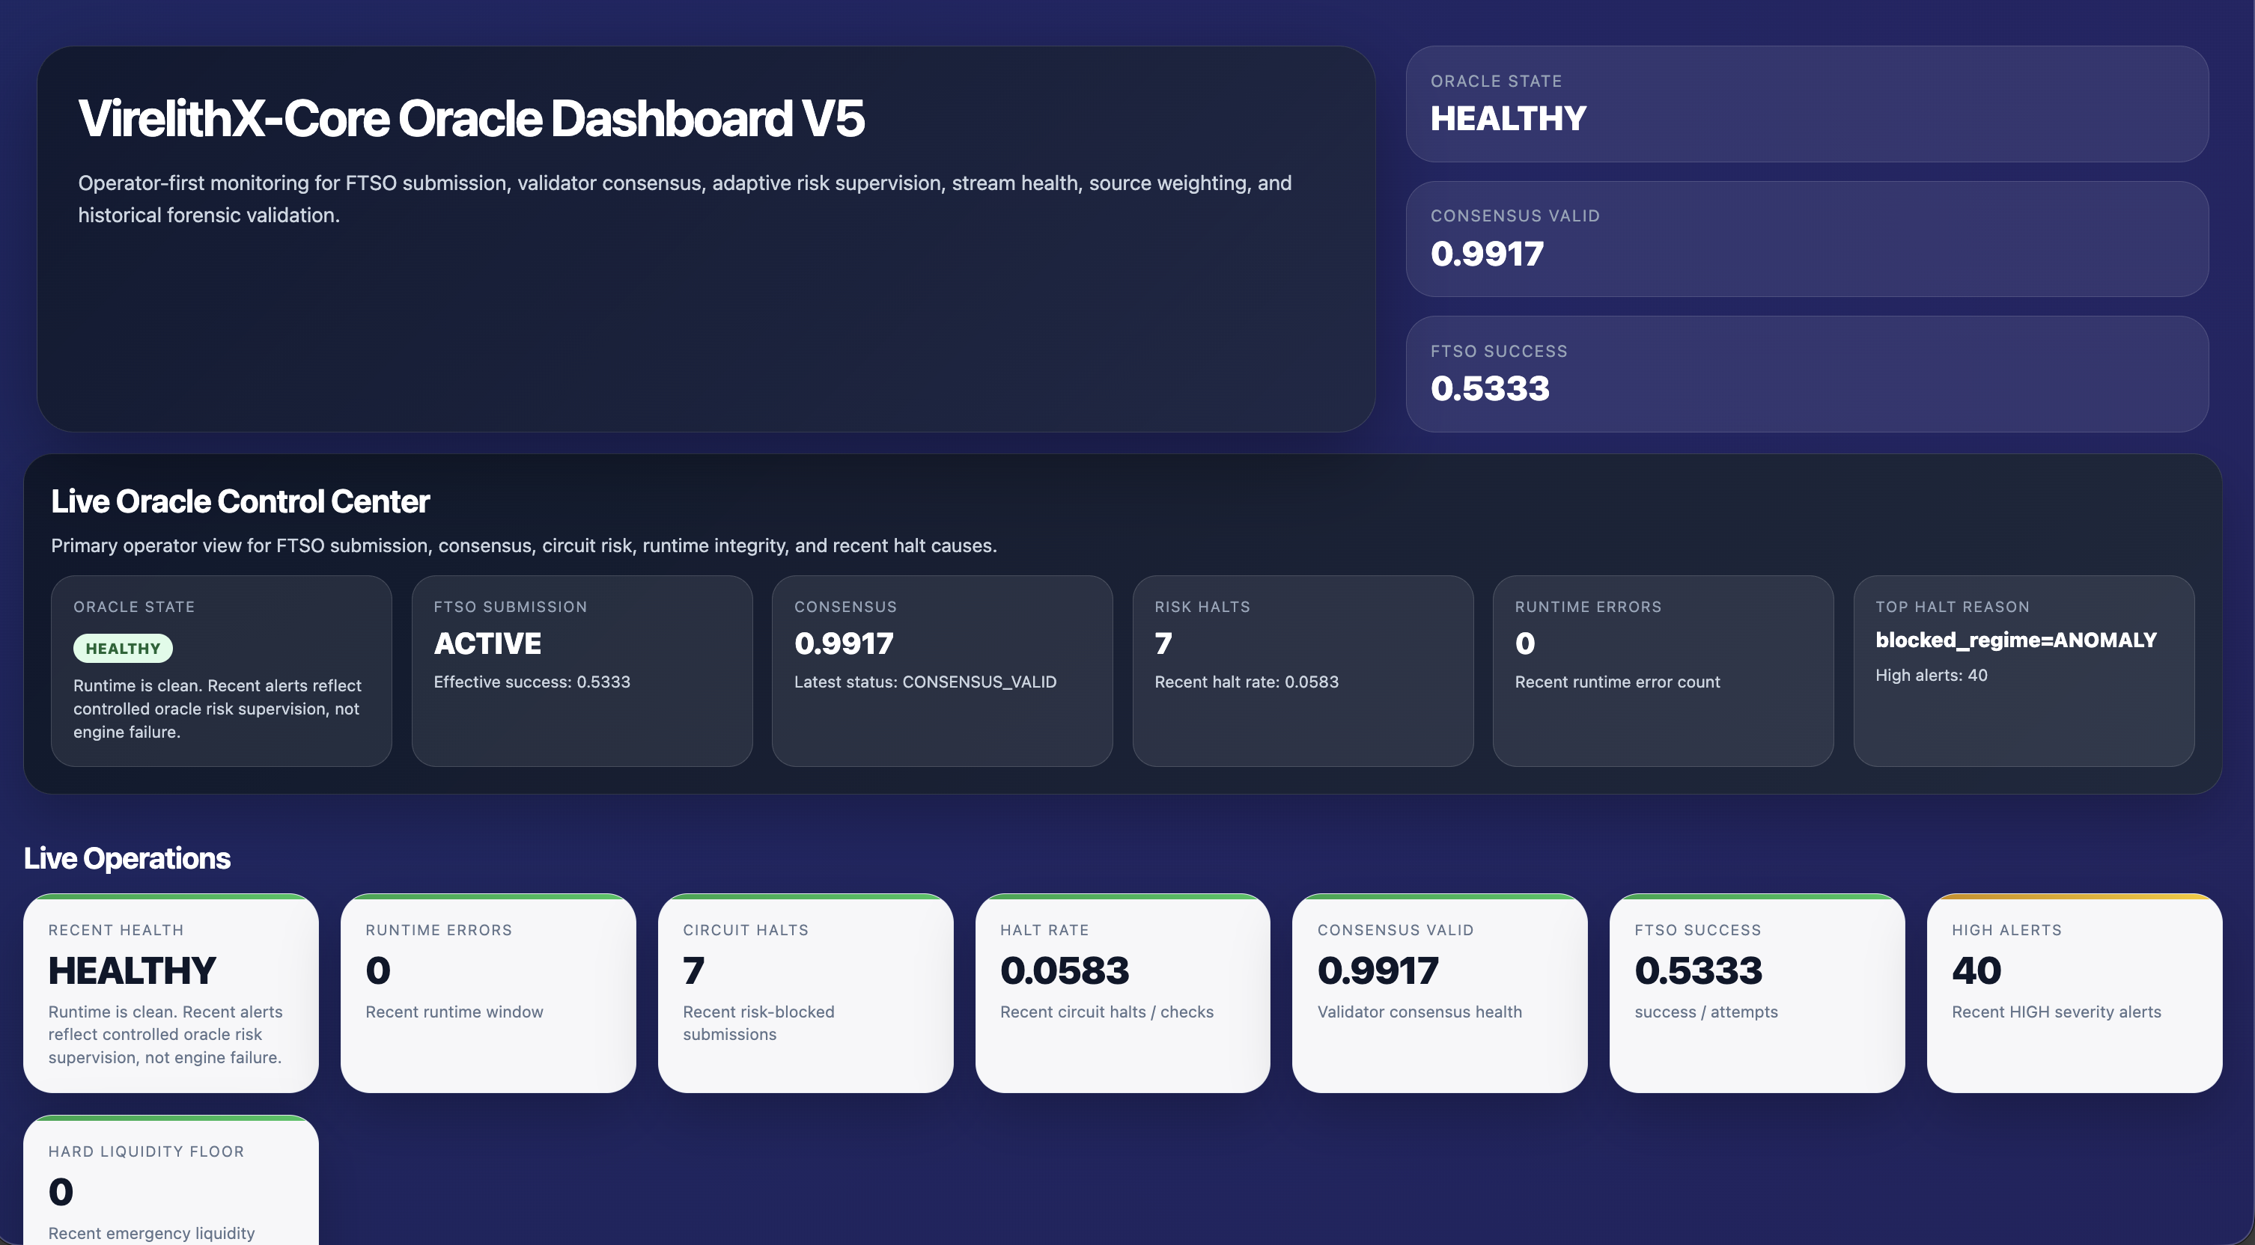The width and height of the screenshot is (2255, 1245).
Task: Click Recent HIGH severity alerts caption
Action: click(x=2057, y=1012)
